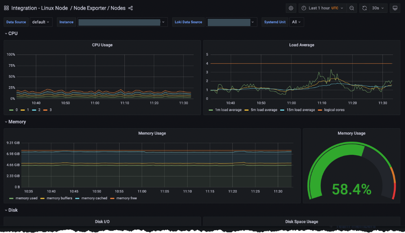Zoom out the time range with magnifier icon
Image resolution: width=405 pixels, height=233 pixels.
(x=352, y=8)
